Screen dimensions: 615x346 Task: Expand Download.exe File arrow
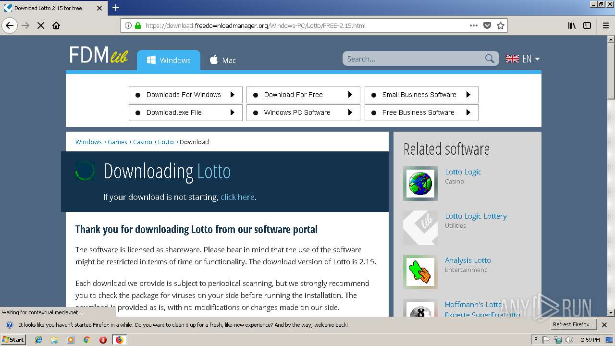click(233, 112)
